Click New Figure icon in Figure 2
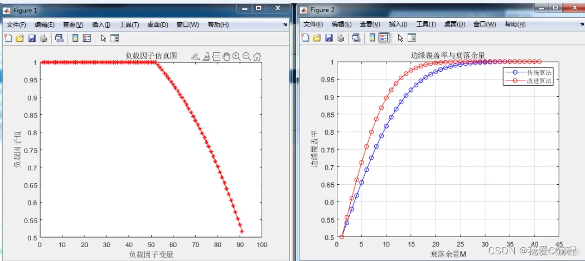The height and width of the screenshot is (261, 585). pos(305,38)
